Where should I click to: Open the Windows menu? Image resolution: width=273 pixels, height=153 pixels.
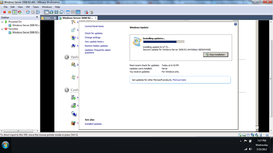47,7
